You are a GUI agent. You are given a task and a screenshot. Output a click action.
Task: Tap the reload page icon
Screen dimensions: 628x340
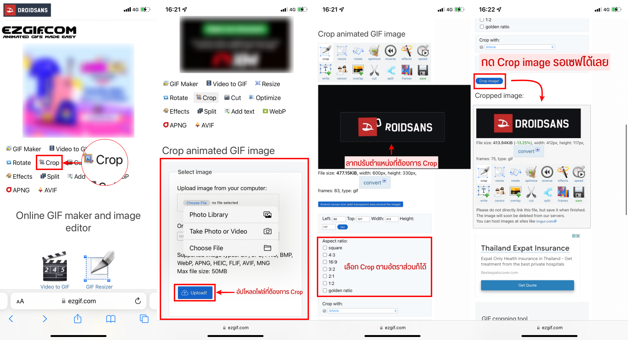point(138,301)
